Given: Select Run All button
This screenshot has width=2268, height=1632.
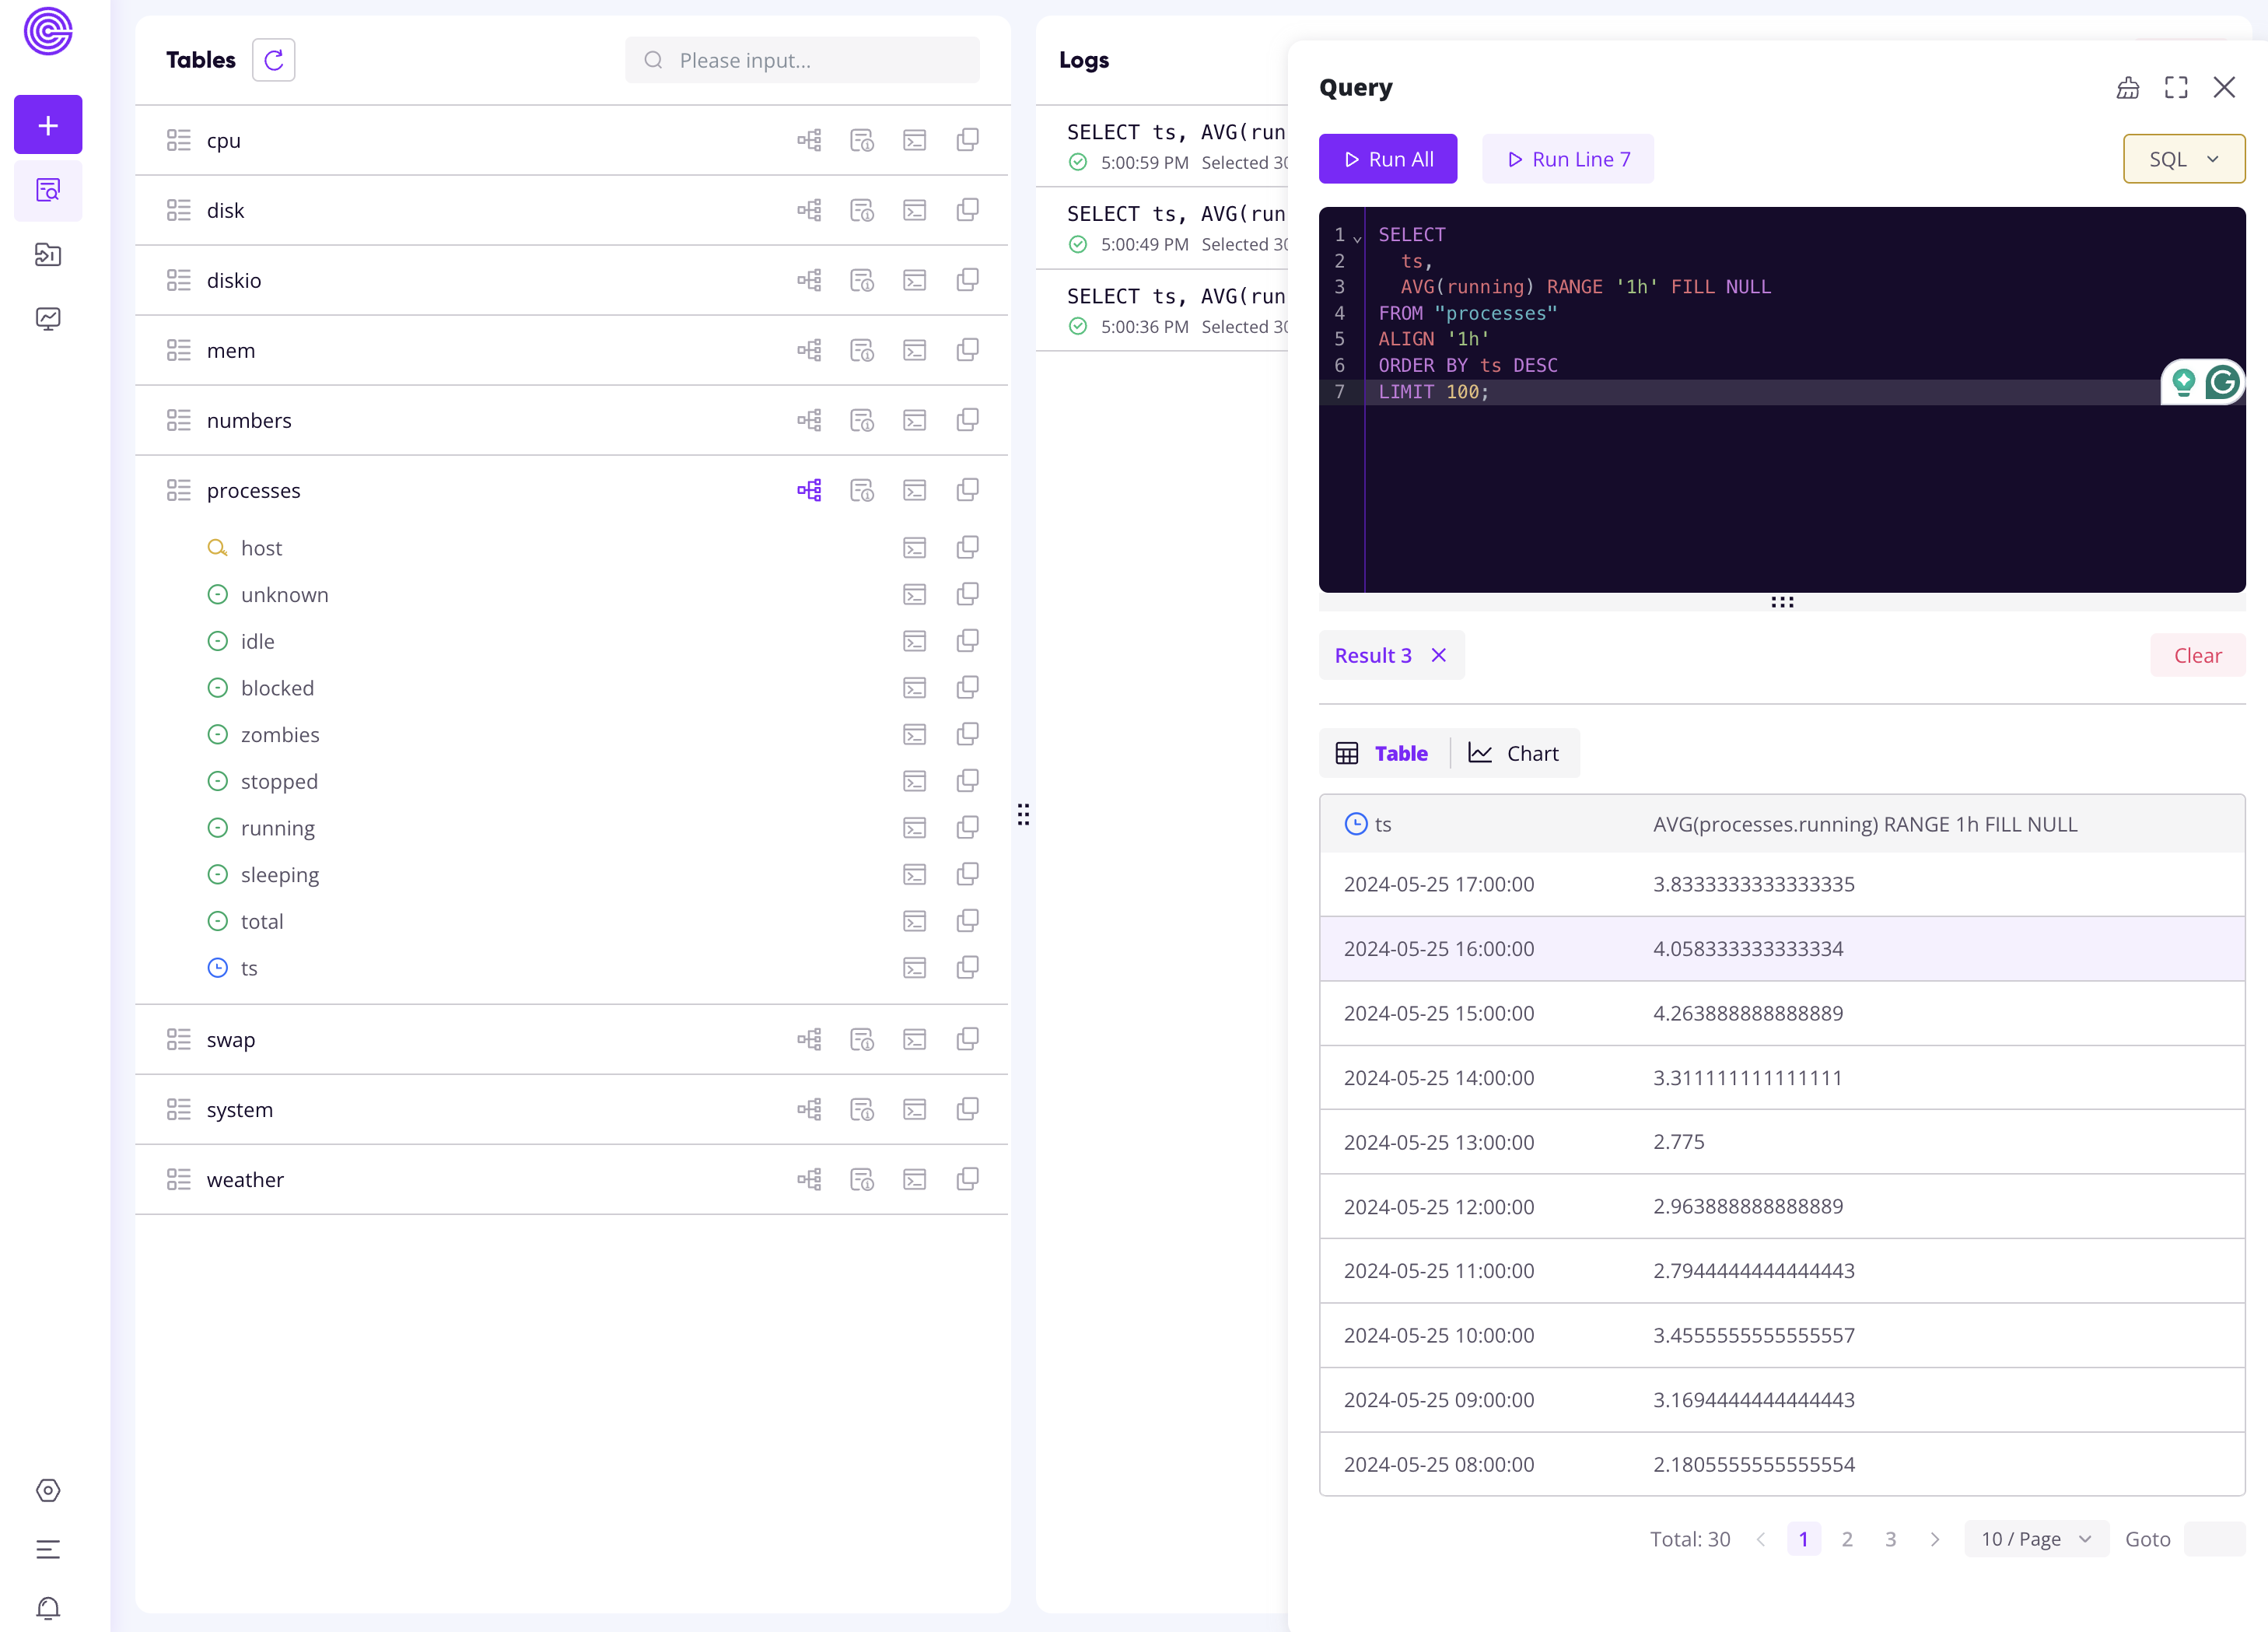Looking at the screenshot, I should (x=1389, y=159).
